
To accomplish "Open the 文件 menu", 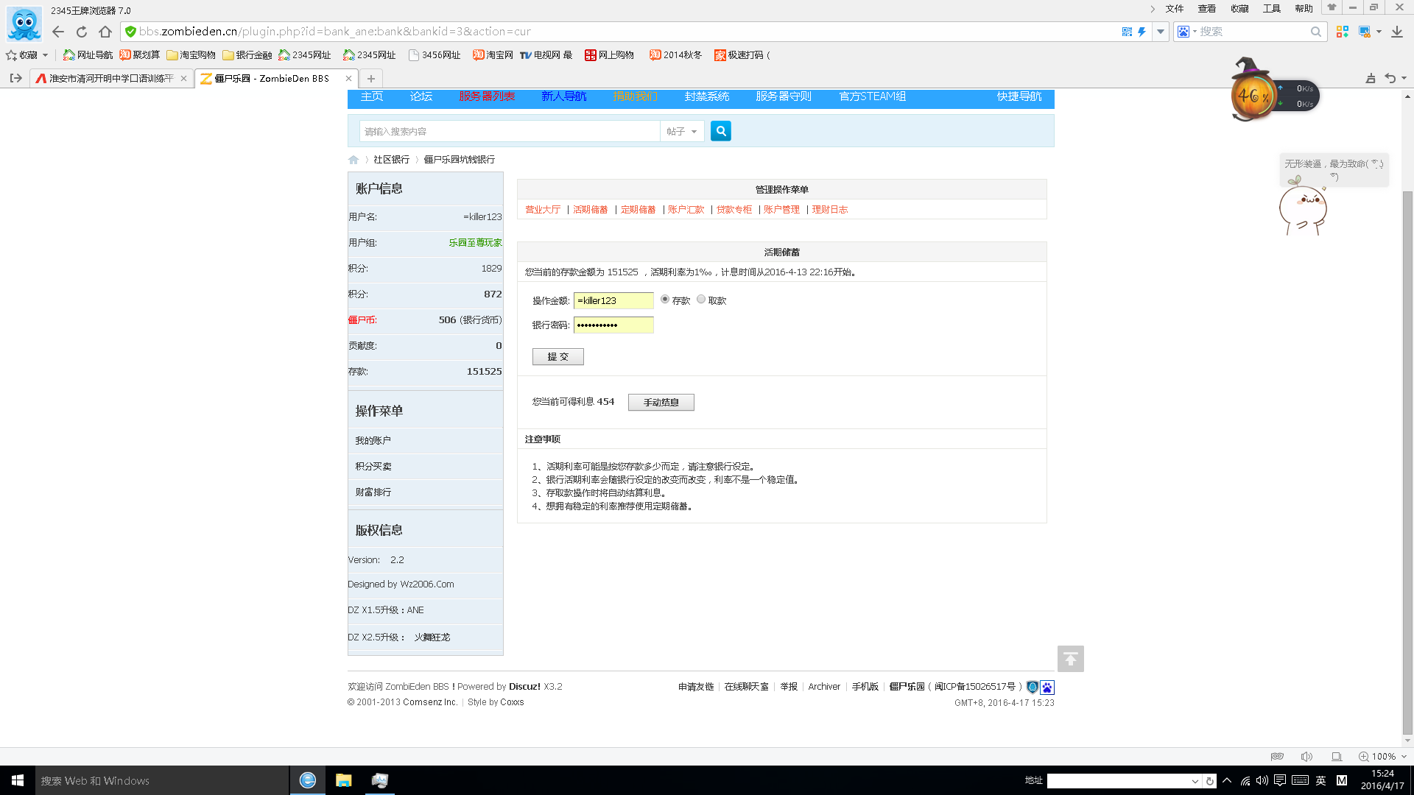I will [x=1175, y=9].
